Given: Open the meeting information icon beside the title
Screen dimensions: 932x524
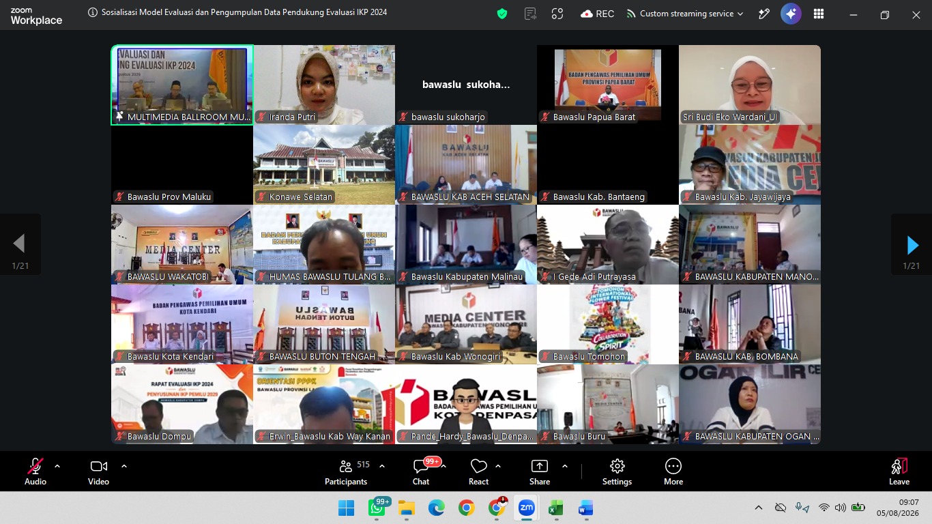Looking at the screenshot, I should tap(93, 12).
